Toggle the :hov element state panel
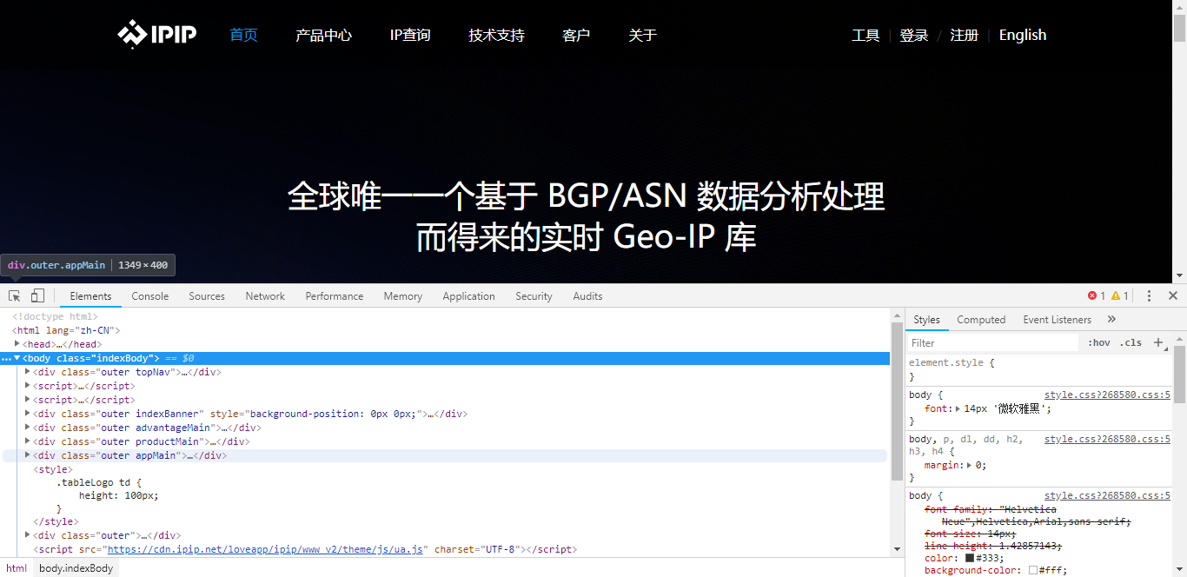This screenshot has width=1187, height=577. [1099, 342]
